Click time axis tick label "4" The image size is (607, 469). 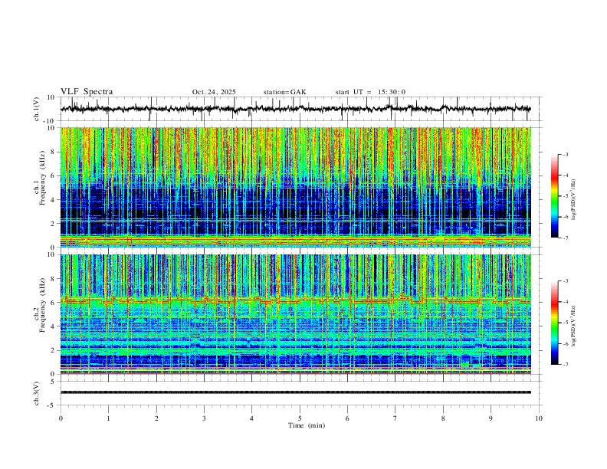click(251, 418)
